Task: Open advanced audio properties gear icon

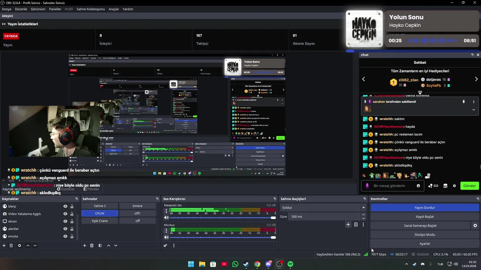Action: (x=165, y=246)
